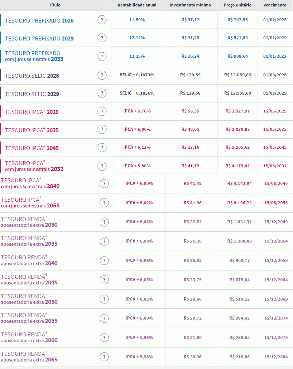Show info for Tesouro Renda+ 2065
Screen dimensions: 293x369
(x=104, y=357)
